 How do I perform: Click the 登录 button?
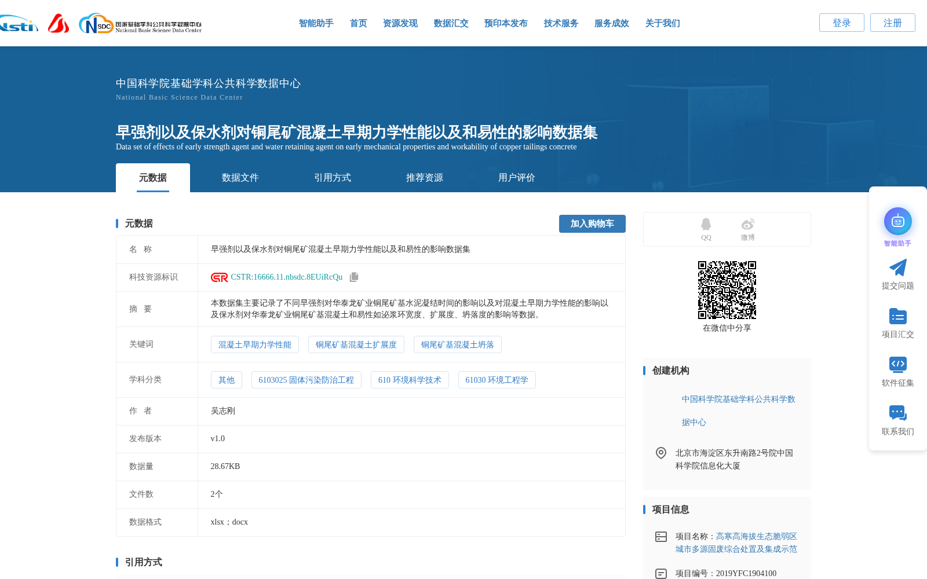pos(842,23)
